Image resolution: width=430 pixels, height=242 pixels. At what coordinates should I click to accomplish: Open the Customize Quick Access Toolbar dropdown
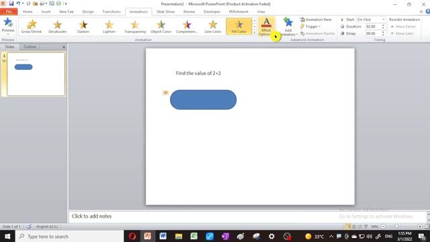coord(66,4)
